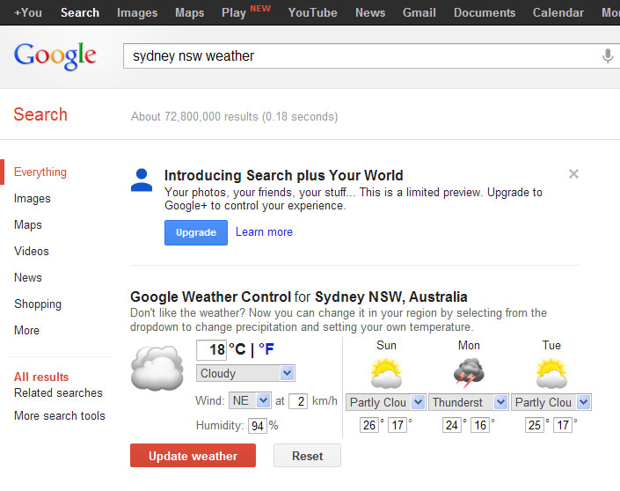The image size is (620, 491).
Task: Open Related searches in sidebar
Action: coord(58,392)
